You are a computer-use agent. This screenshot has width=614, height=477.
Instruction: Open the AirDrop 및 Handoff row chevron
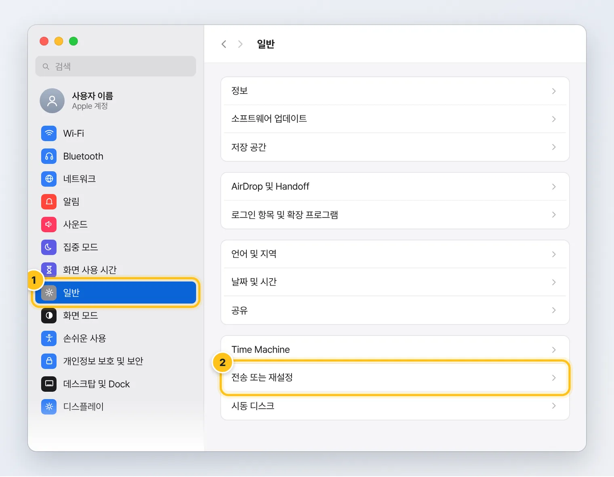pos(554,186)
